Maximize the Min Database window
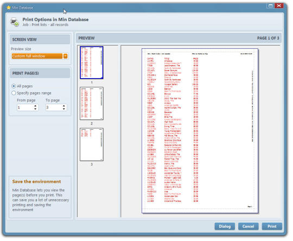The width and height of the screenshot is (293, 241). click(270, 6)
